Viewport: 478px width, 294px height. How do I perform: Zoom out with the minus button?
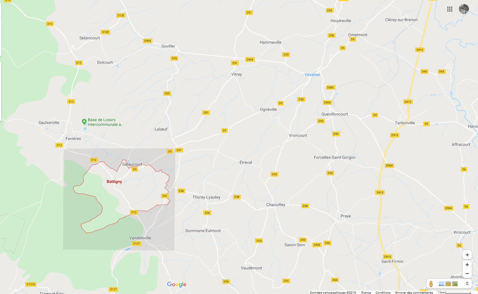click(x=467, y=274)
